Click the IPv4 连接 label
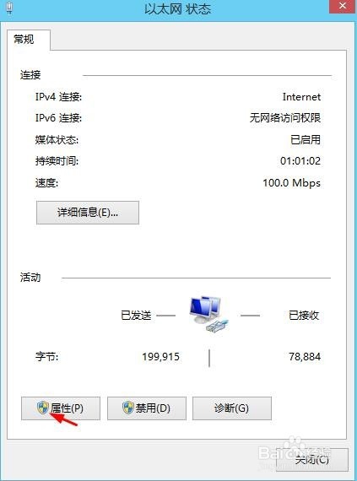This screenshot has height=481, width=357. tap(58, 97)
